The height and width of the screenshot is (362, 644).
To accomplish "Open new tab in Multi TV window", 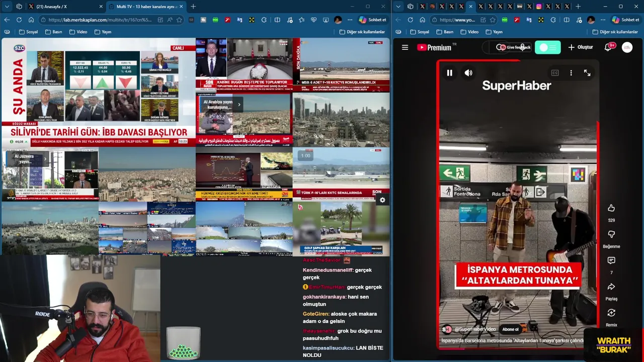I will click(x=193, y=7).
